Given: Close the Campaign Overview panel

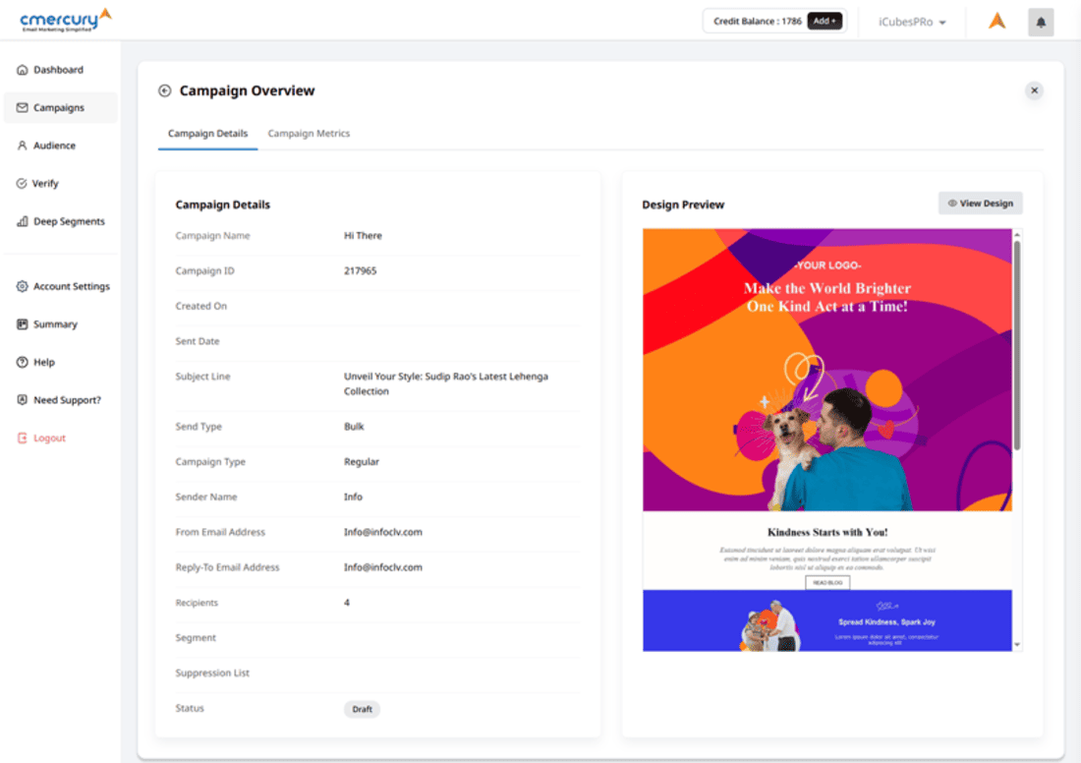Looking at the screenshot, I should click(x=1034, y=90).
